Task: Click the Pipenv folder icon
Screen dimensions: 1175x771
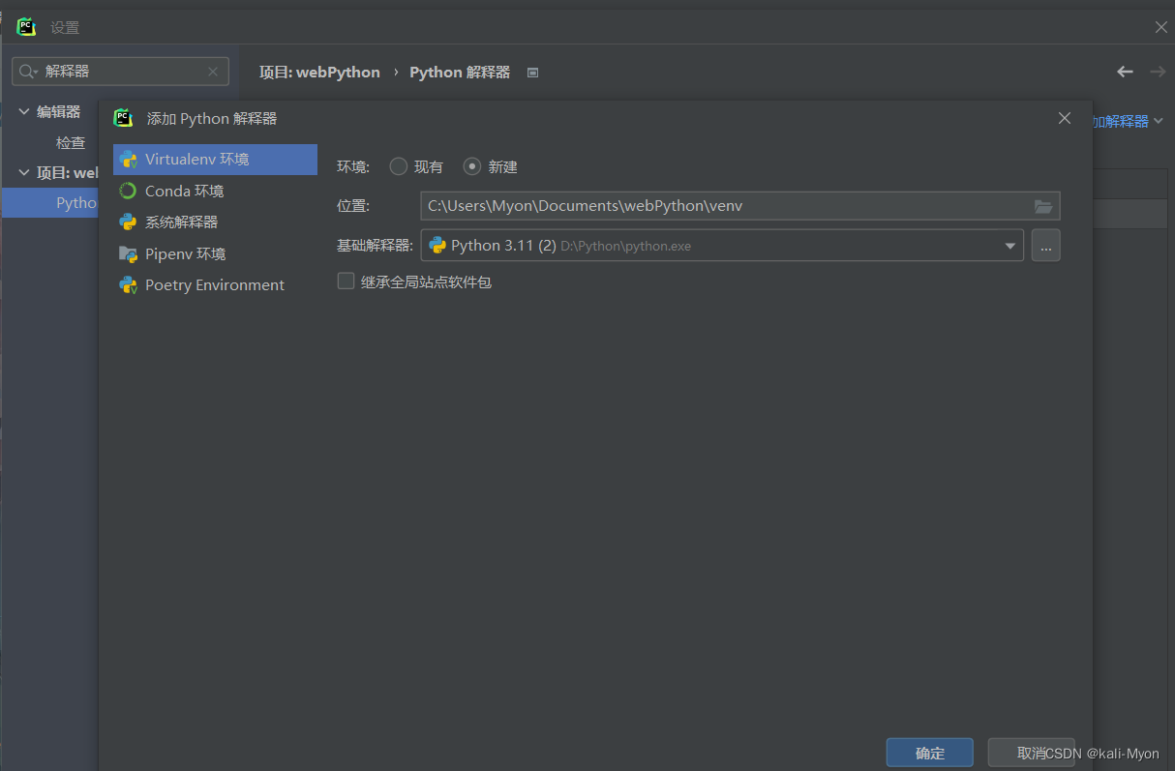Action: [128, 253]
